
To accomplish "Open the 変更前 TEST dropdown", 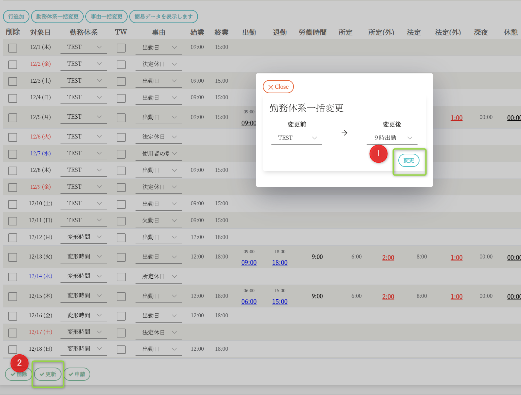I will pyautogui.click(x=297, y=138).
